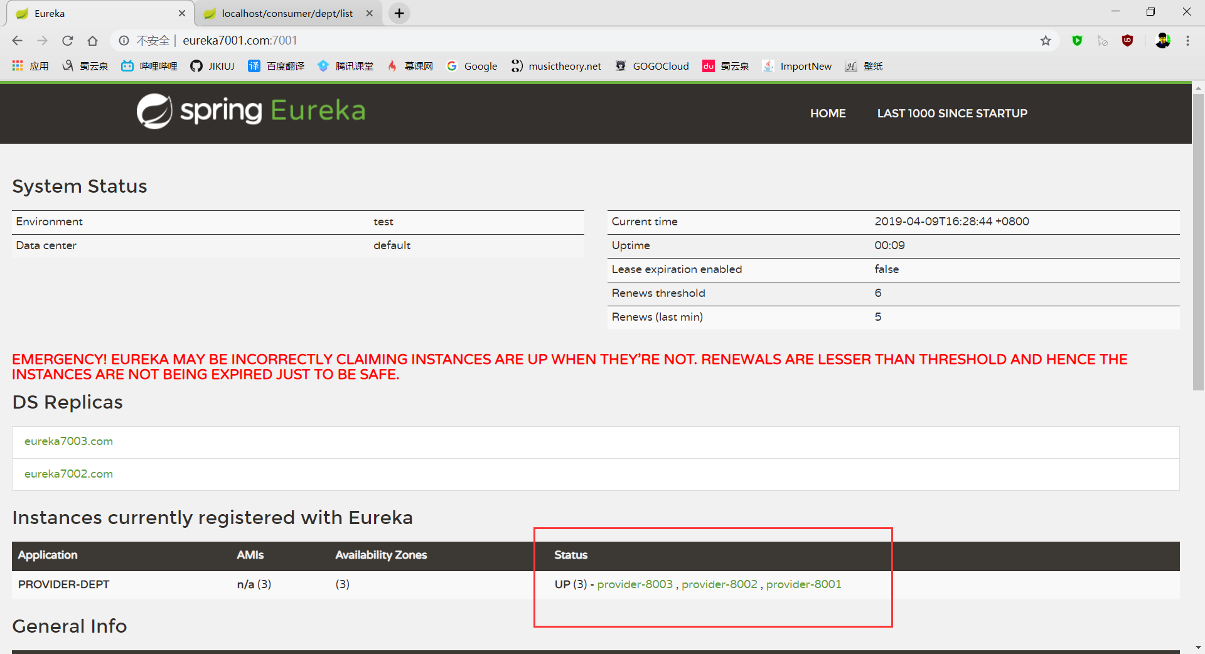Switch to the localhost/consumer/dept/list tab
The image size is (1205, 654).
(x=288, y=13)
